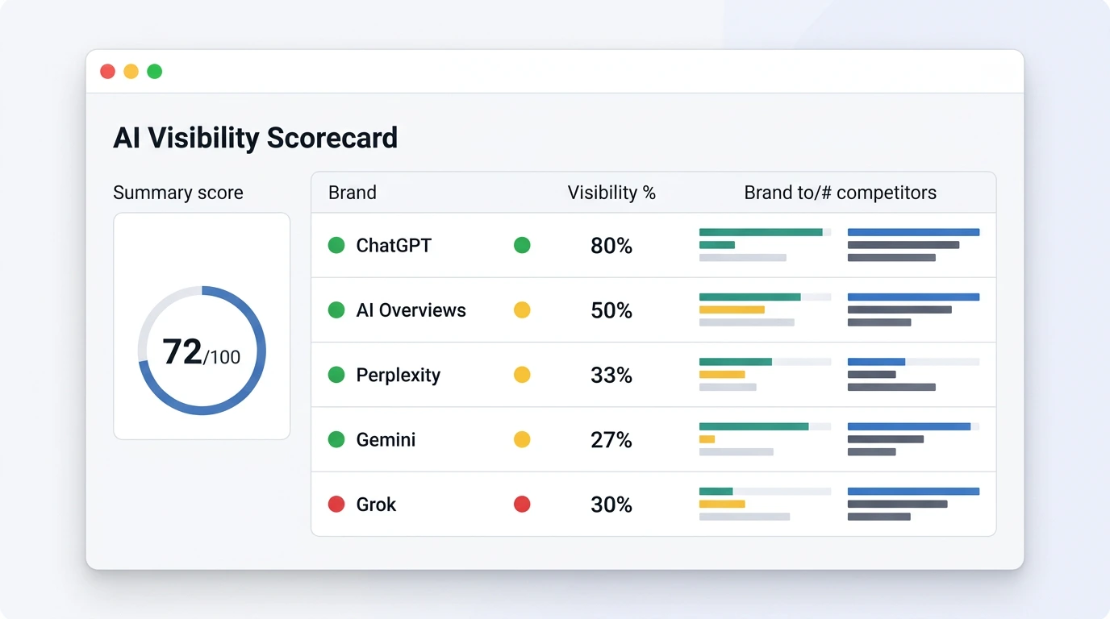Click the yellow dot next to Gemini's 27%
Viewport: 1110px width, 619px height.
522,439
